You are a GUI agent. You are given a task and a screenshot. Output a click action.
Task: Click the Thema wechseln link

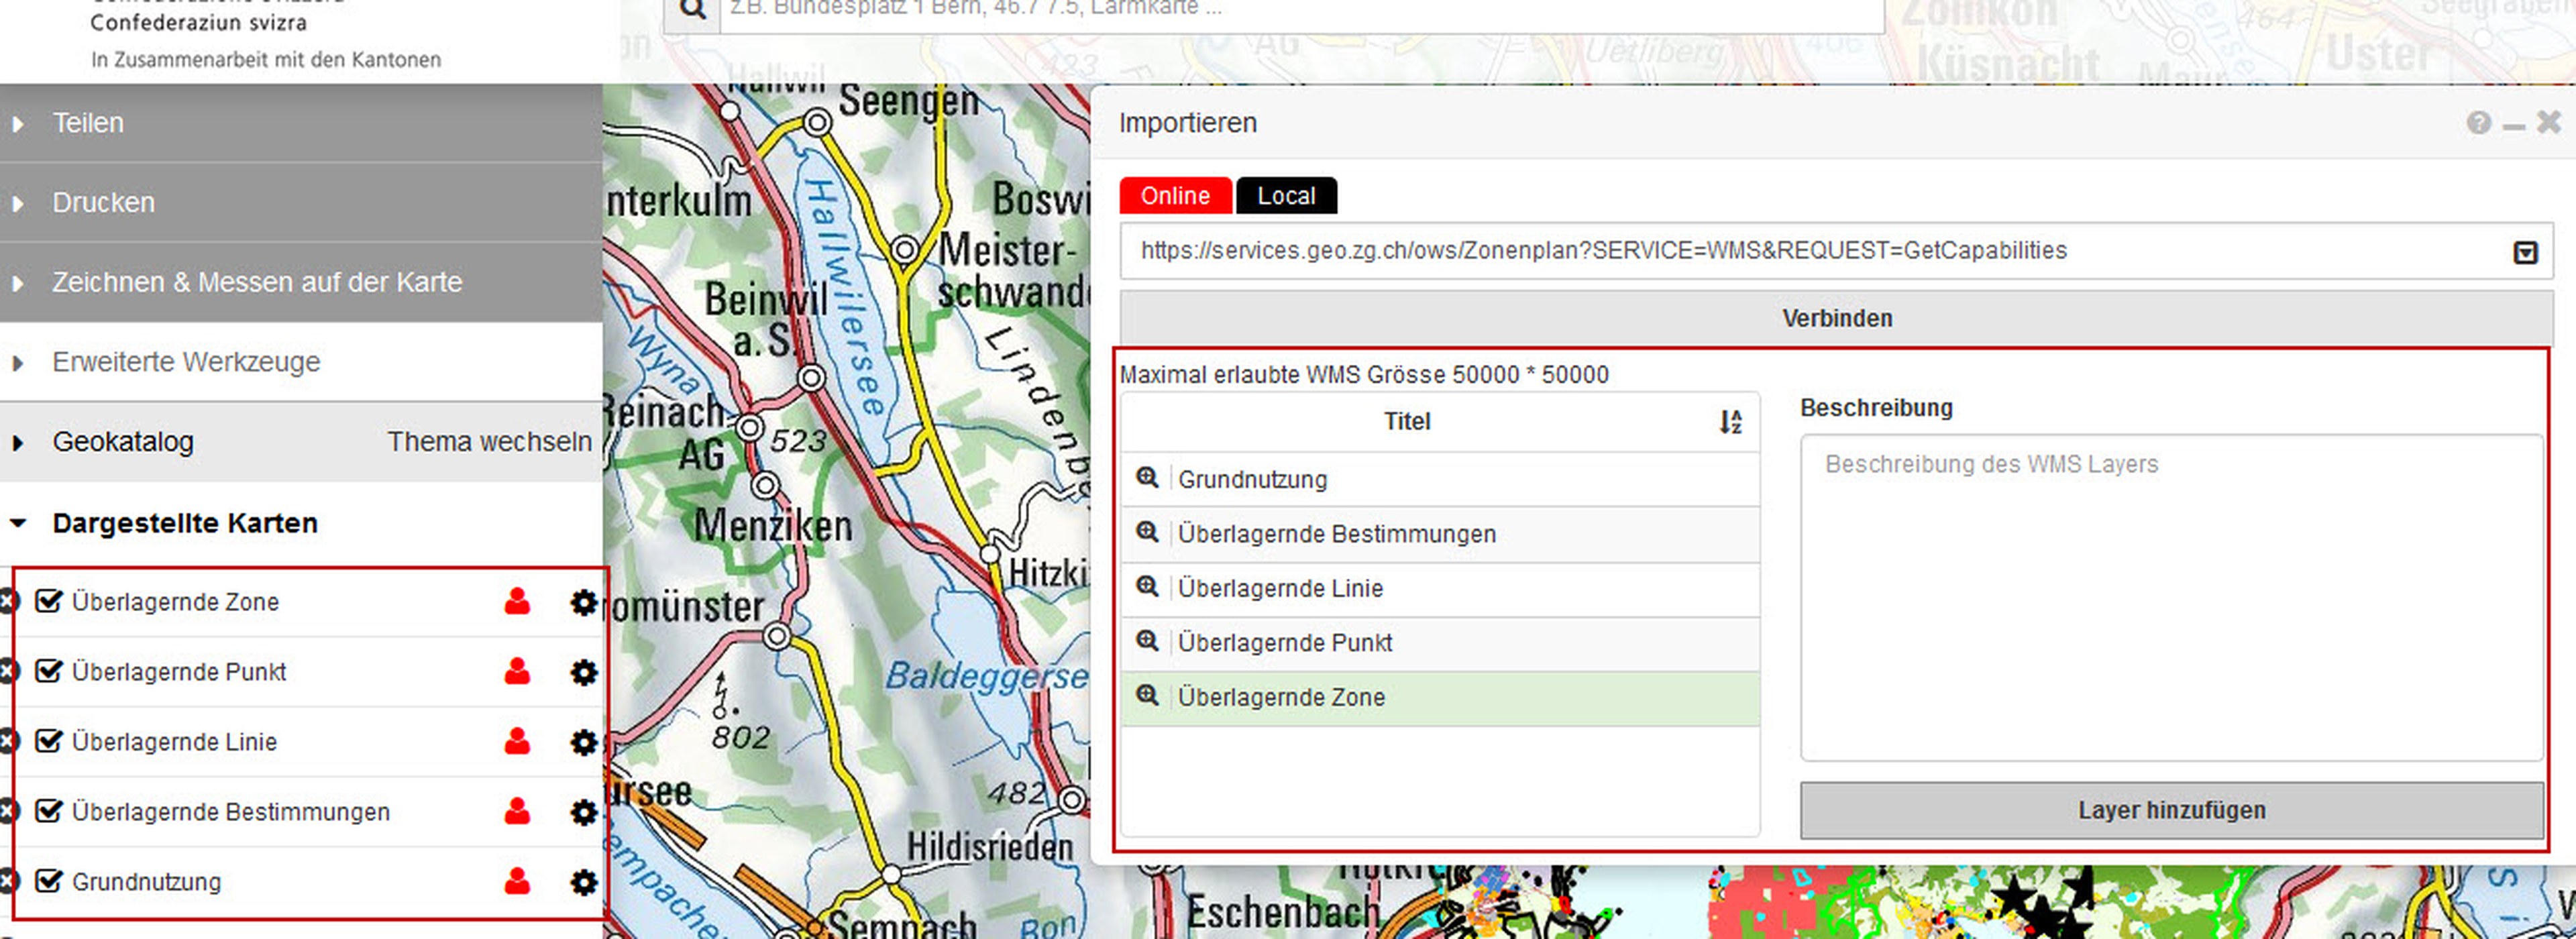coord(489,442)
